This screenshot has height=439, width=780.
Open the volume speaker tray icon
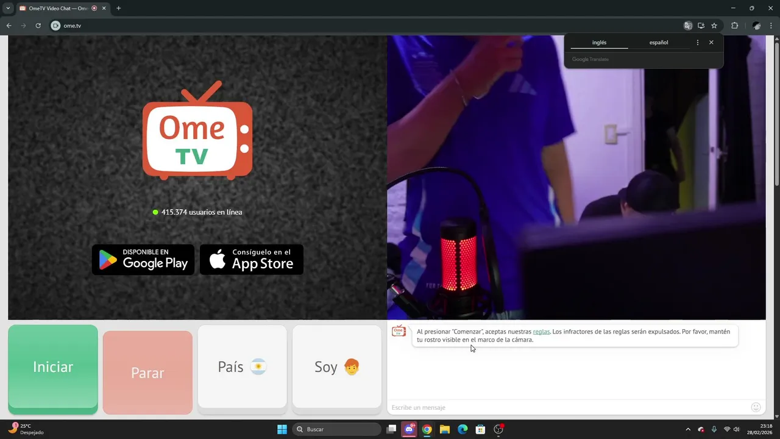pos(737,429)
